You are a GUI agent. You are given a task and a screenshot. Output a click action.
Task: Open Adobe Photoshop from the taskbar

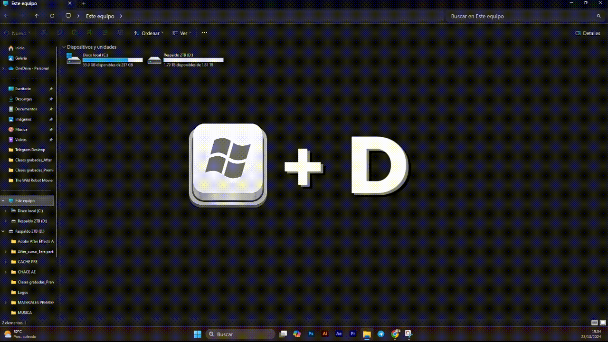pos(311,334)
